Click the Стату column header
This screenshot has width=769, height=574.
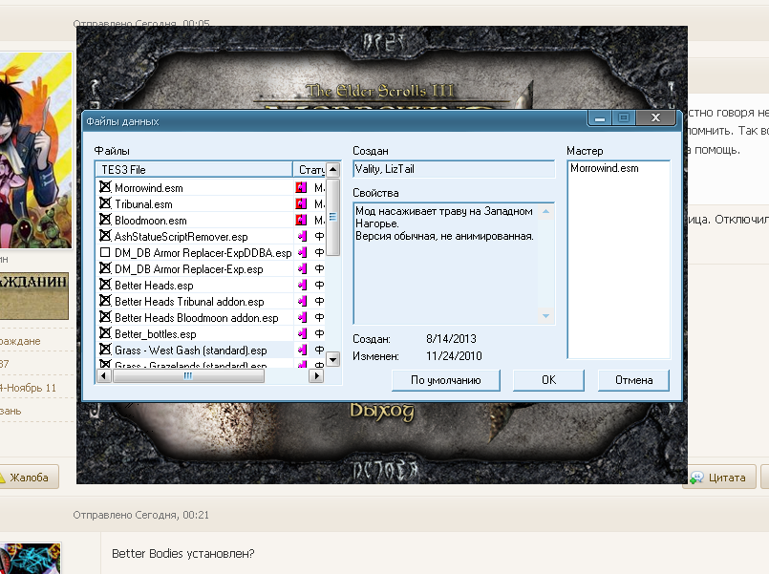pos(310,170)
